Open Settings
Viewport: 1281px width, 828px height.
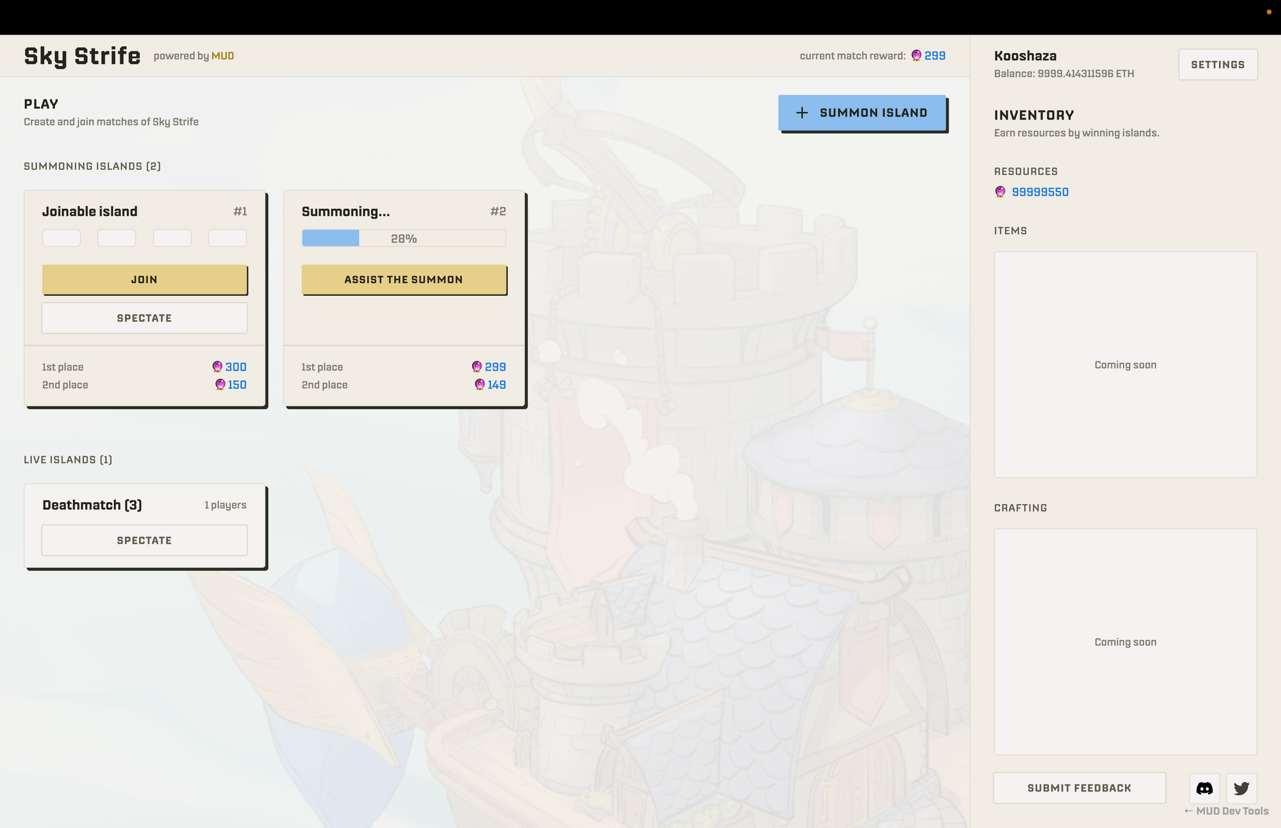pyautogui.click(x=1218, y=65)
